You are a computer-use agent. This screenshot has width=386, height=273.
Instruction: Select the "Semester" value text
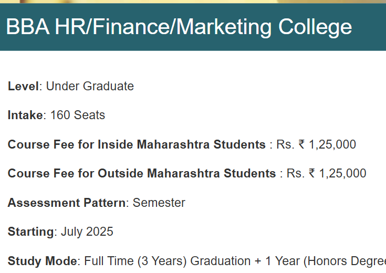click(x=159, y=203)
